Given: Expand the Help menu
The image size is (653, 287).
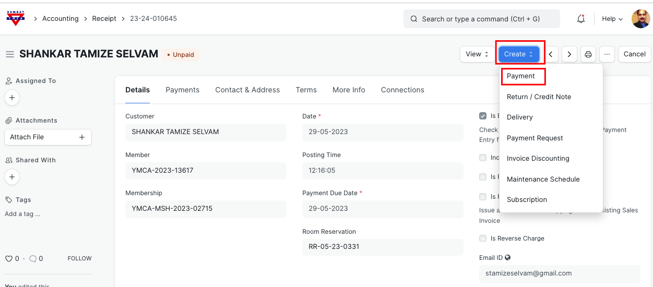Looking at the screenshot, I should tap(612, 19).
